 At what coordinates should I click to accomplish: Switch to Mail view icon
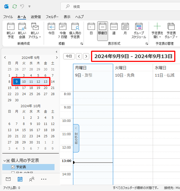pos(8,179)
